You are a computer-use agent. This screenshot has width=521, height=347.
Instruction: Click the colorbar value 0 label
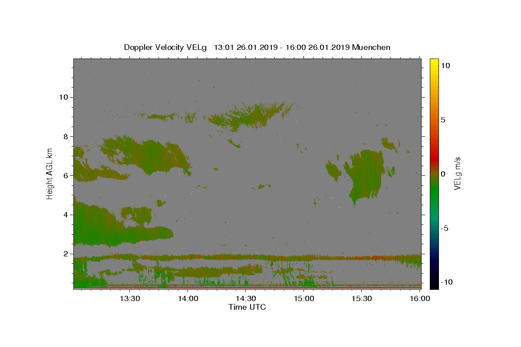point(443,174)
